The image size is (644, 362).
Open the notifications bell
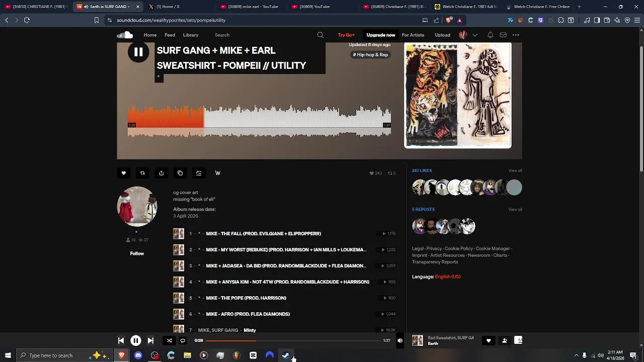coord(490,35)
